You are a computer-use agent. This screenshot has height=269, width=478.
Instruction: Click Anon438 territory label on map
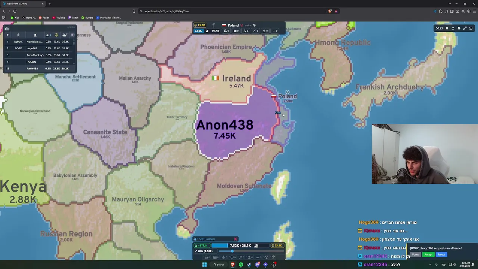pos(225,125)
